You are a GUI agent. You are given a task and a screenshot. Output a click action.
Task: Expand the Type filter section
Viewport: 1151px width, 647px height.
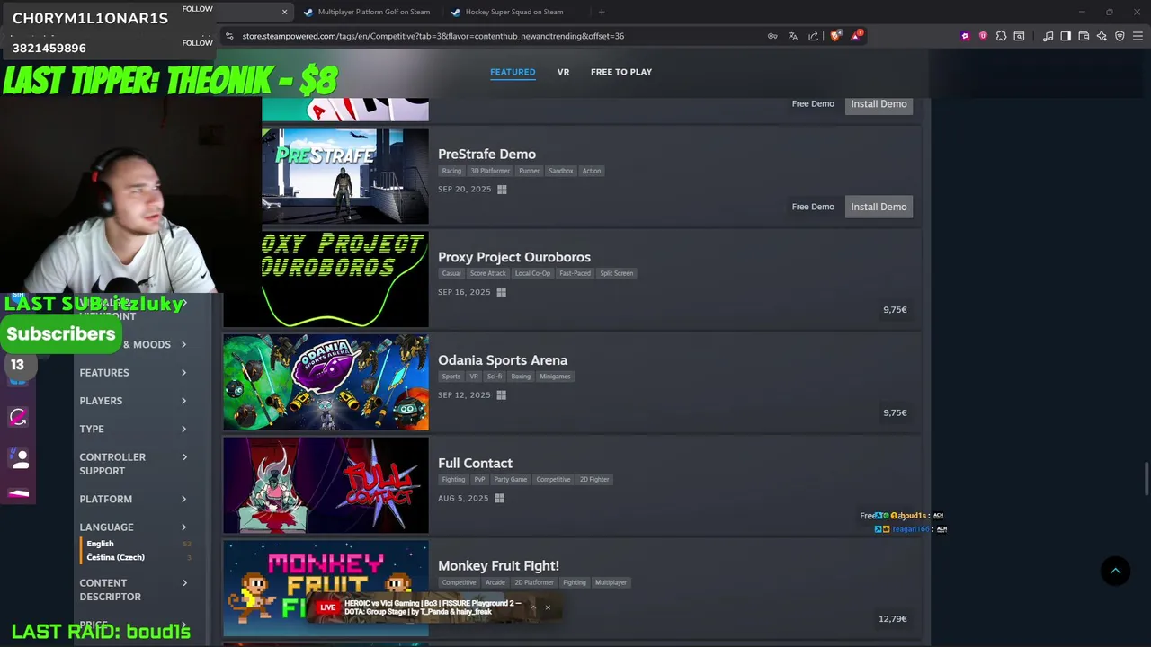(x=133, y=430)
